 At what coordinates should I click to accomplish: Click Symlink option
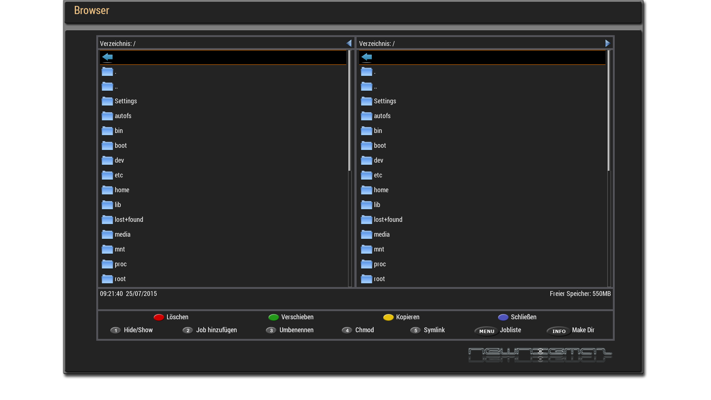click(434, 330)
